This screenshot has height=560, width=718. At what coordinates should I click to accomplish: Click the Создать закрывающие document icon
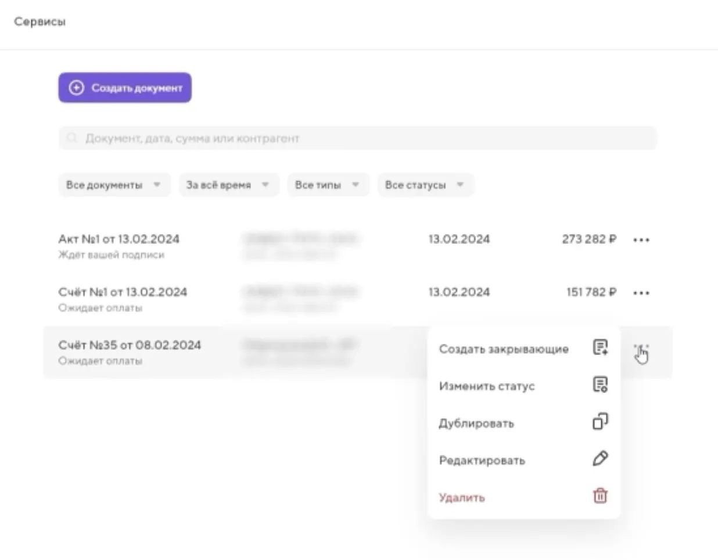[601, 347]
